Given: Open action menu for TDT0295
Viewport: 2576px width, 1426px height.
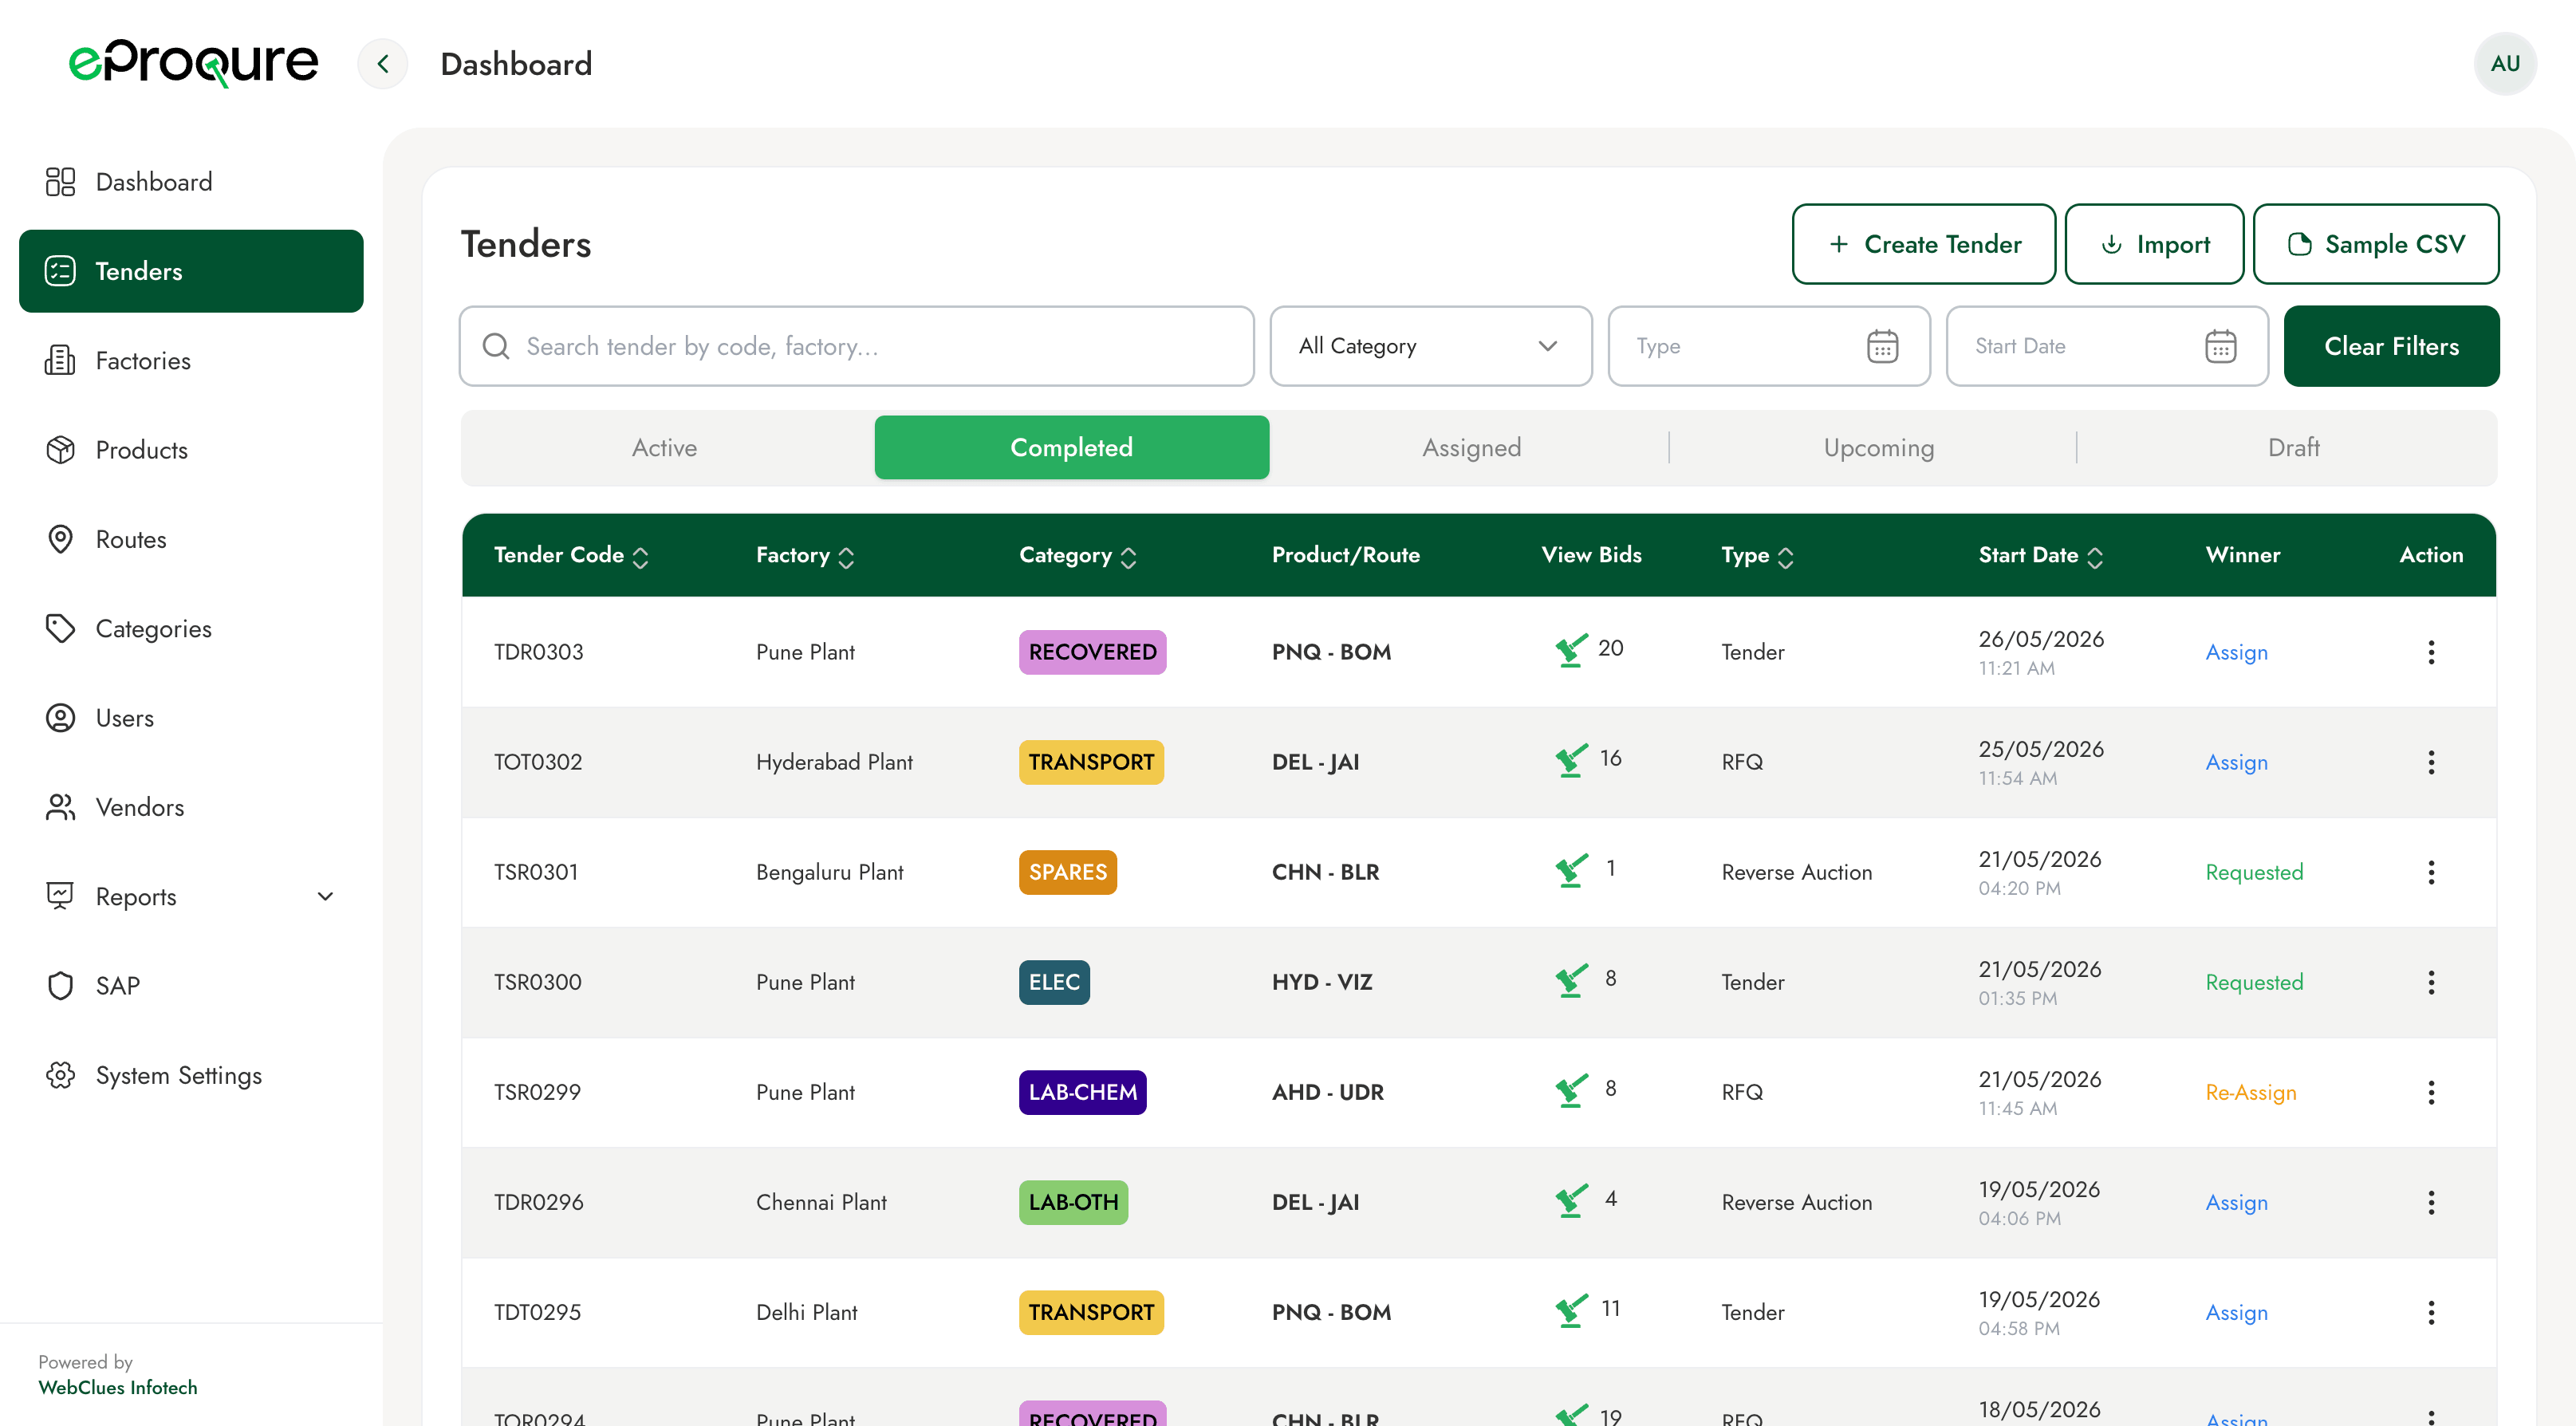Looking at the screenshot, I should tap(2430, 1312).
